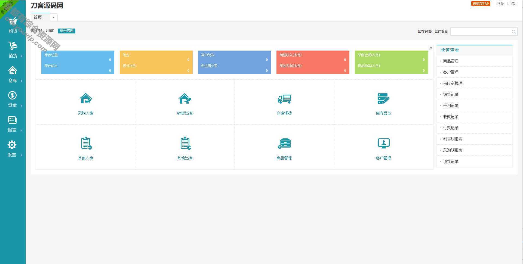This screenshot has width=523, height=264.
Task: Click the 商品管理 drawer icon
Action: pyautogui.click(x=284, y=143)
